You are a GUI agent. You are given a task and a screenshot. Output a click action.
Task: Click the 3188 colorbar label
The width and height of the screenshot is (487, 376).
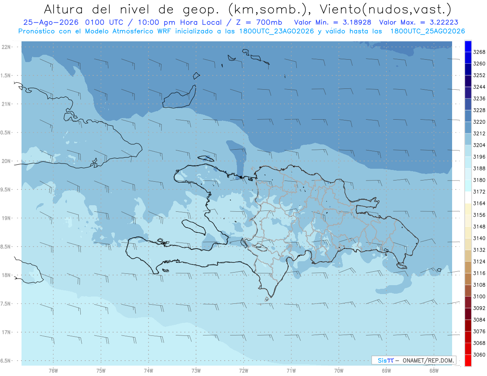[x=479, y=168]
